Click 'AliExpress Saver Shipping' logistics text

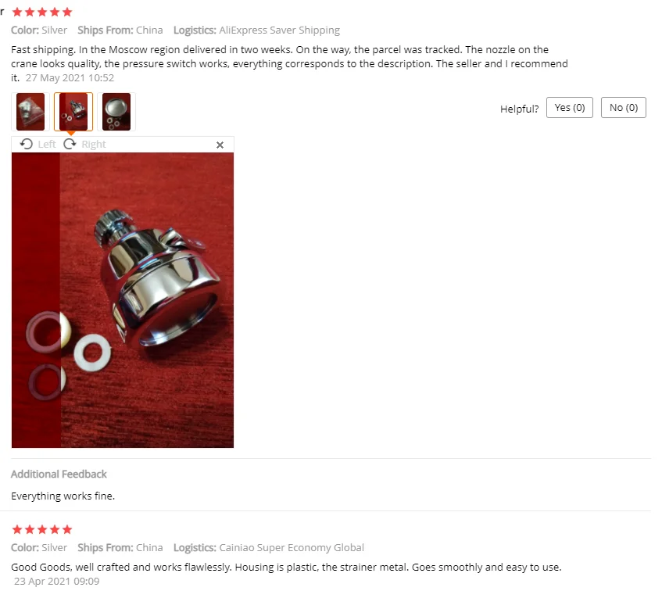[x=280, y=30]
